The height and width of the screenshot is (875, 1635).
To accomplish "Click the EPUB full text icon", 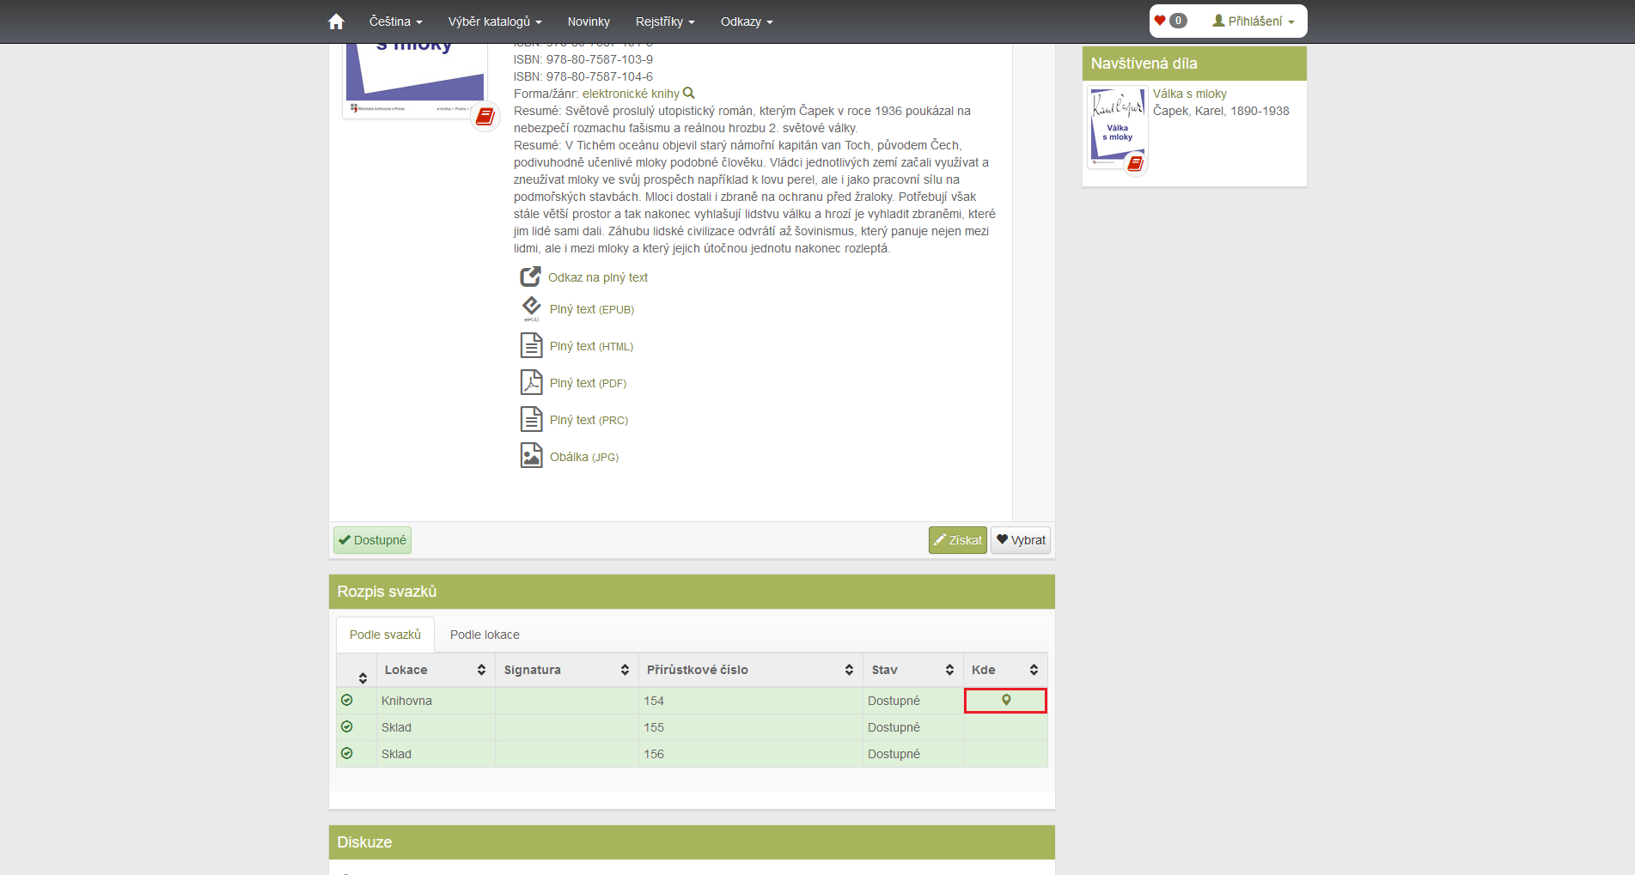I will pos(531,308).
